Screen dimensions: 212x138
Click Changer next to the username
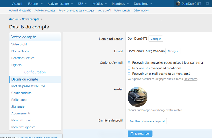click(x=155, y=39)
